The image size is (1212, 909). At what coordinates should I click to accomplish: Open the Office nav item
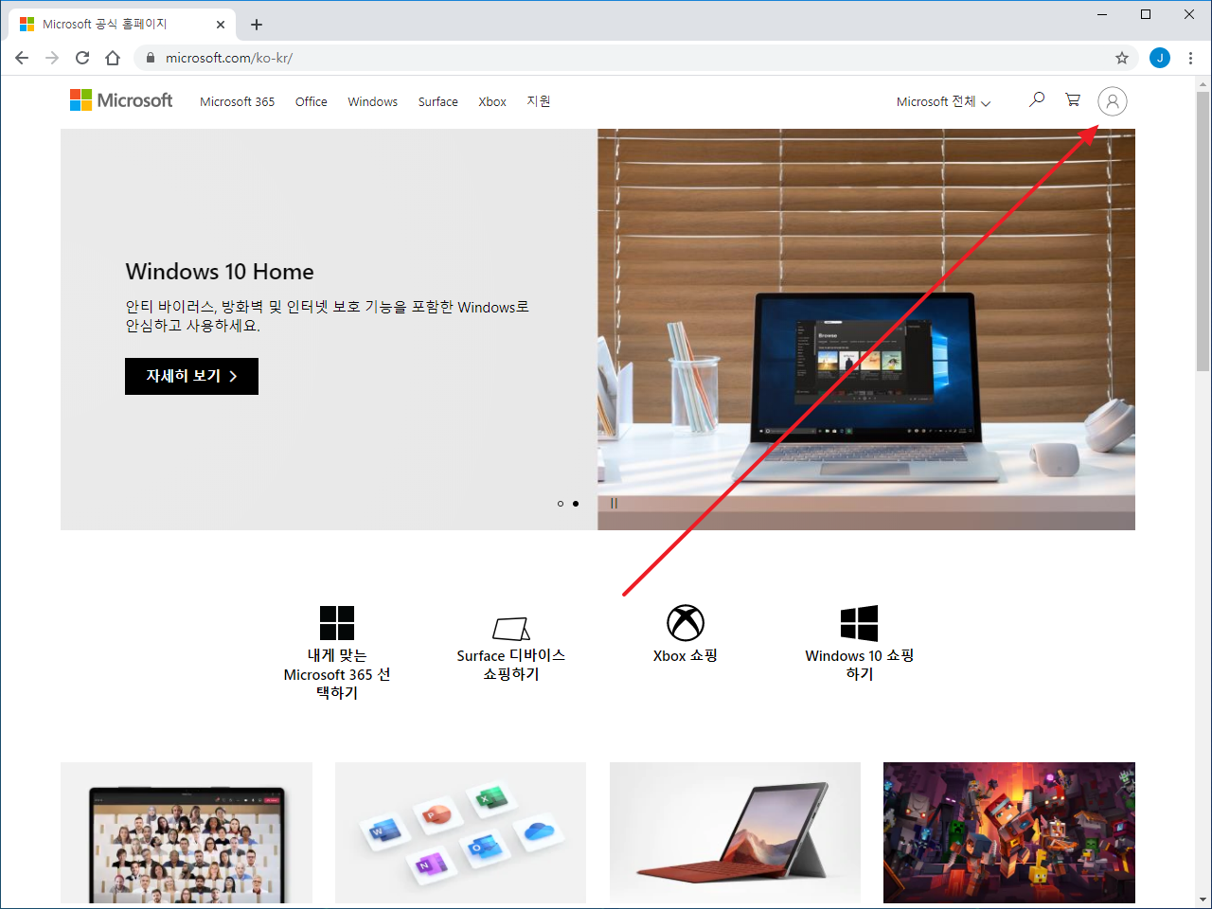tap(312, 101)
